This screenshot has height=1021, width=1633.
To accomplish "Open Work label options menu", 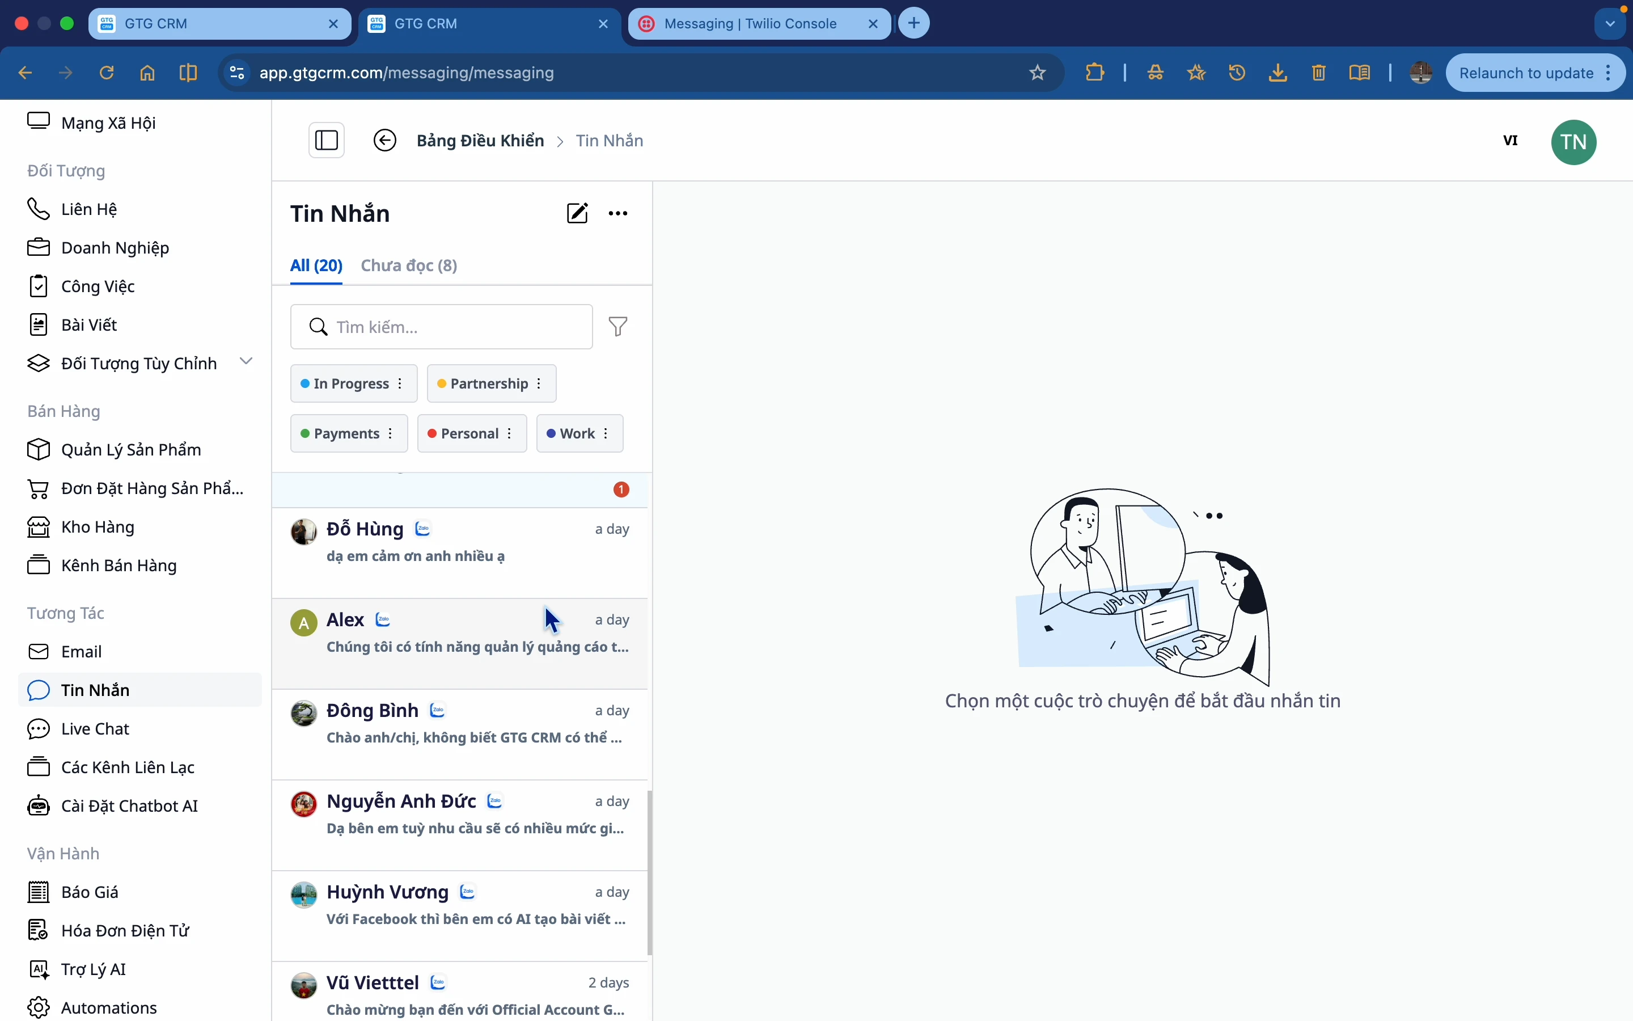I will click(606, 433).
